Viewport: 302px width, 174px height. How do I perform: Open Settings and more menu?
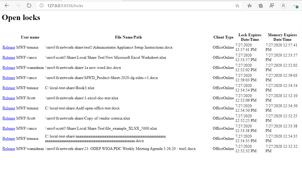click(x=295, y=6)
